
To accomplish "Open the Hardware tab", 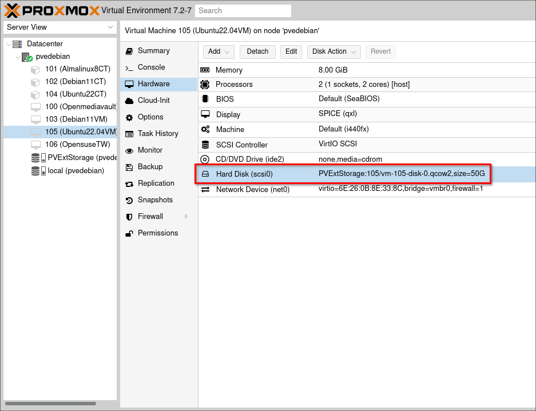I will (159, 84).
